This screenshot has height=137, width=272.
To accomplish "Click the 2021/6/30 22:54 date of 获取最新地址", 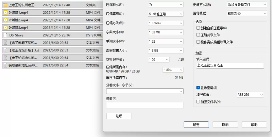I will [55, 65].
